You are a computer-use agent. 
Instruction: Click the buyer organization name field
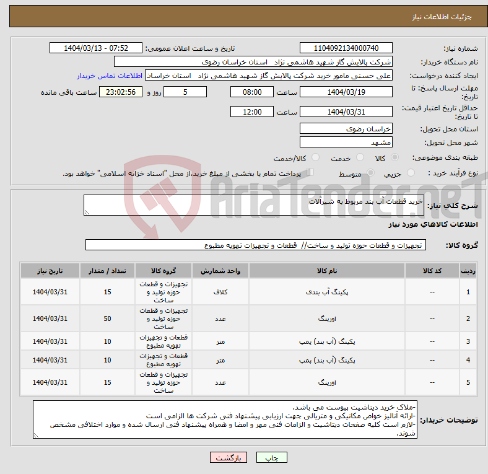tap(253, 62)
